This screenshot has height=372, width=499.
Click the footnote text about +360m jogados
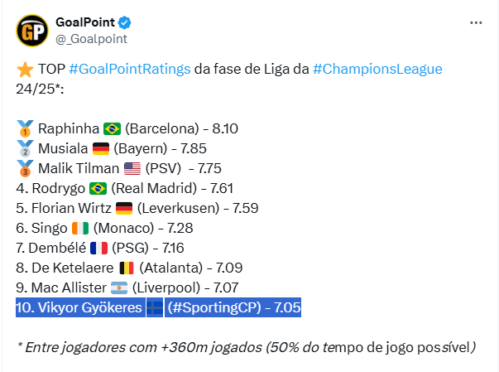(246, 347)
